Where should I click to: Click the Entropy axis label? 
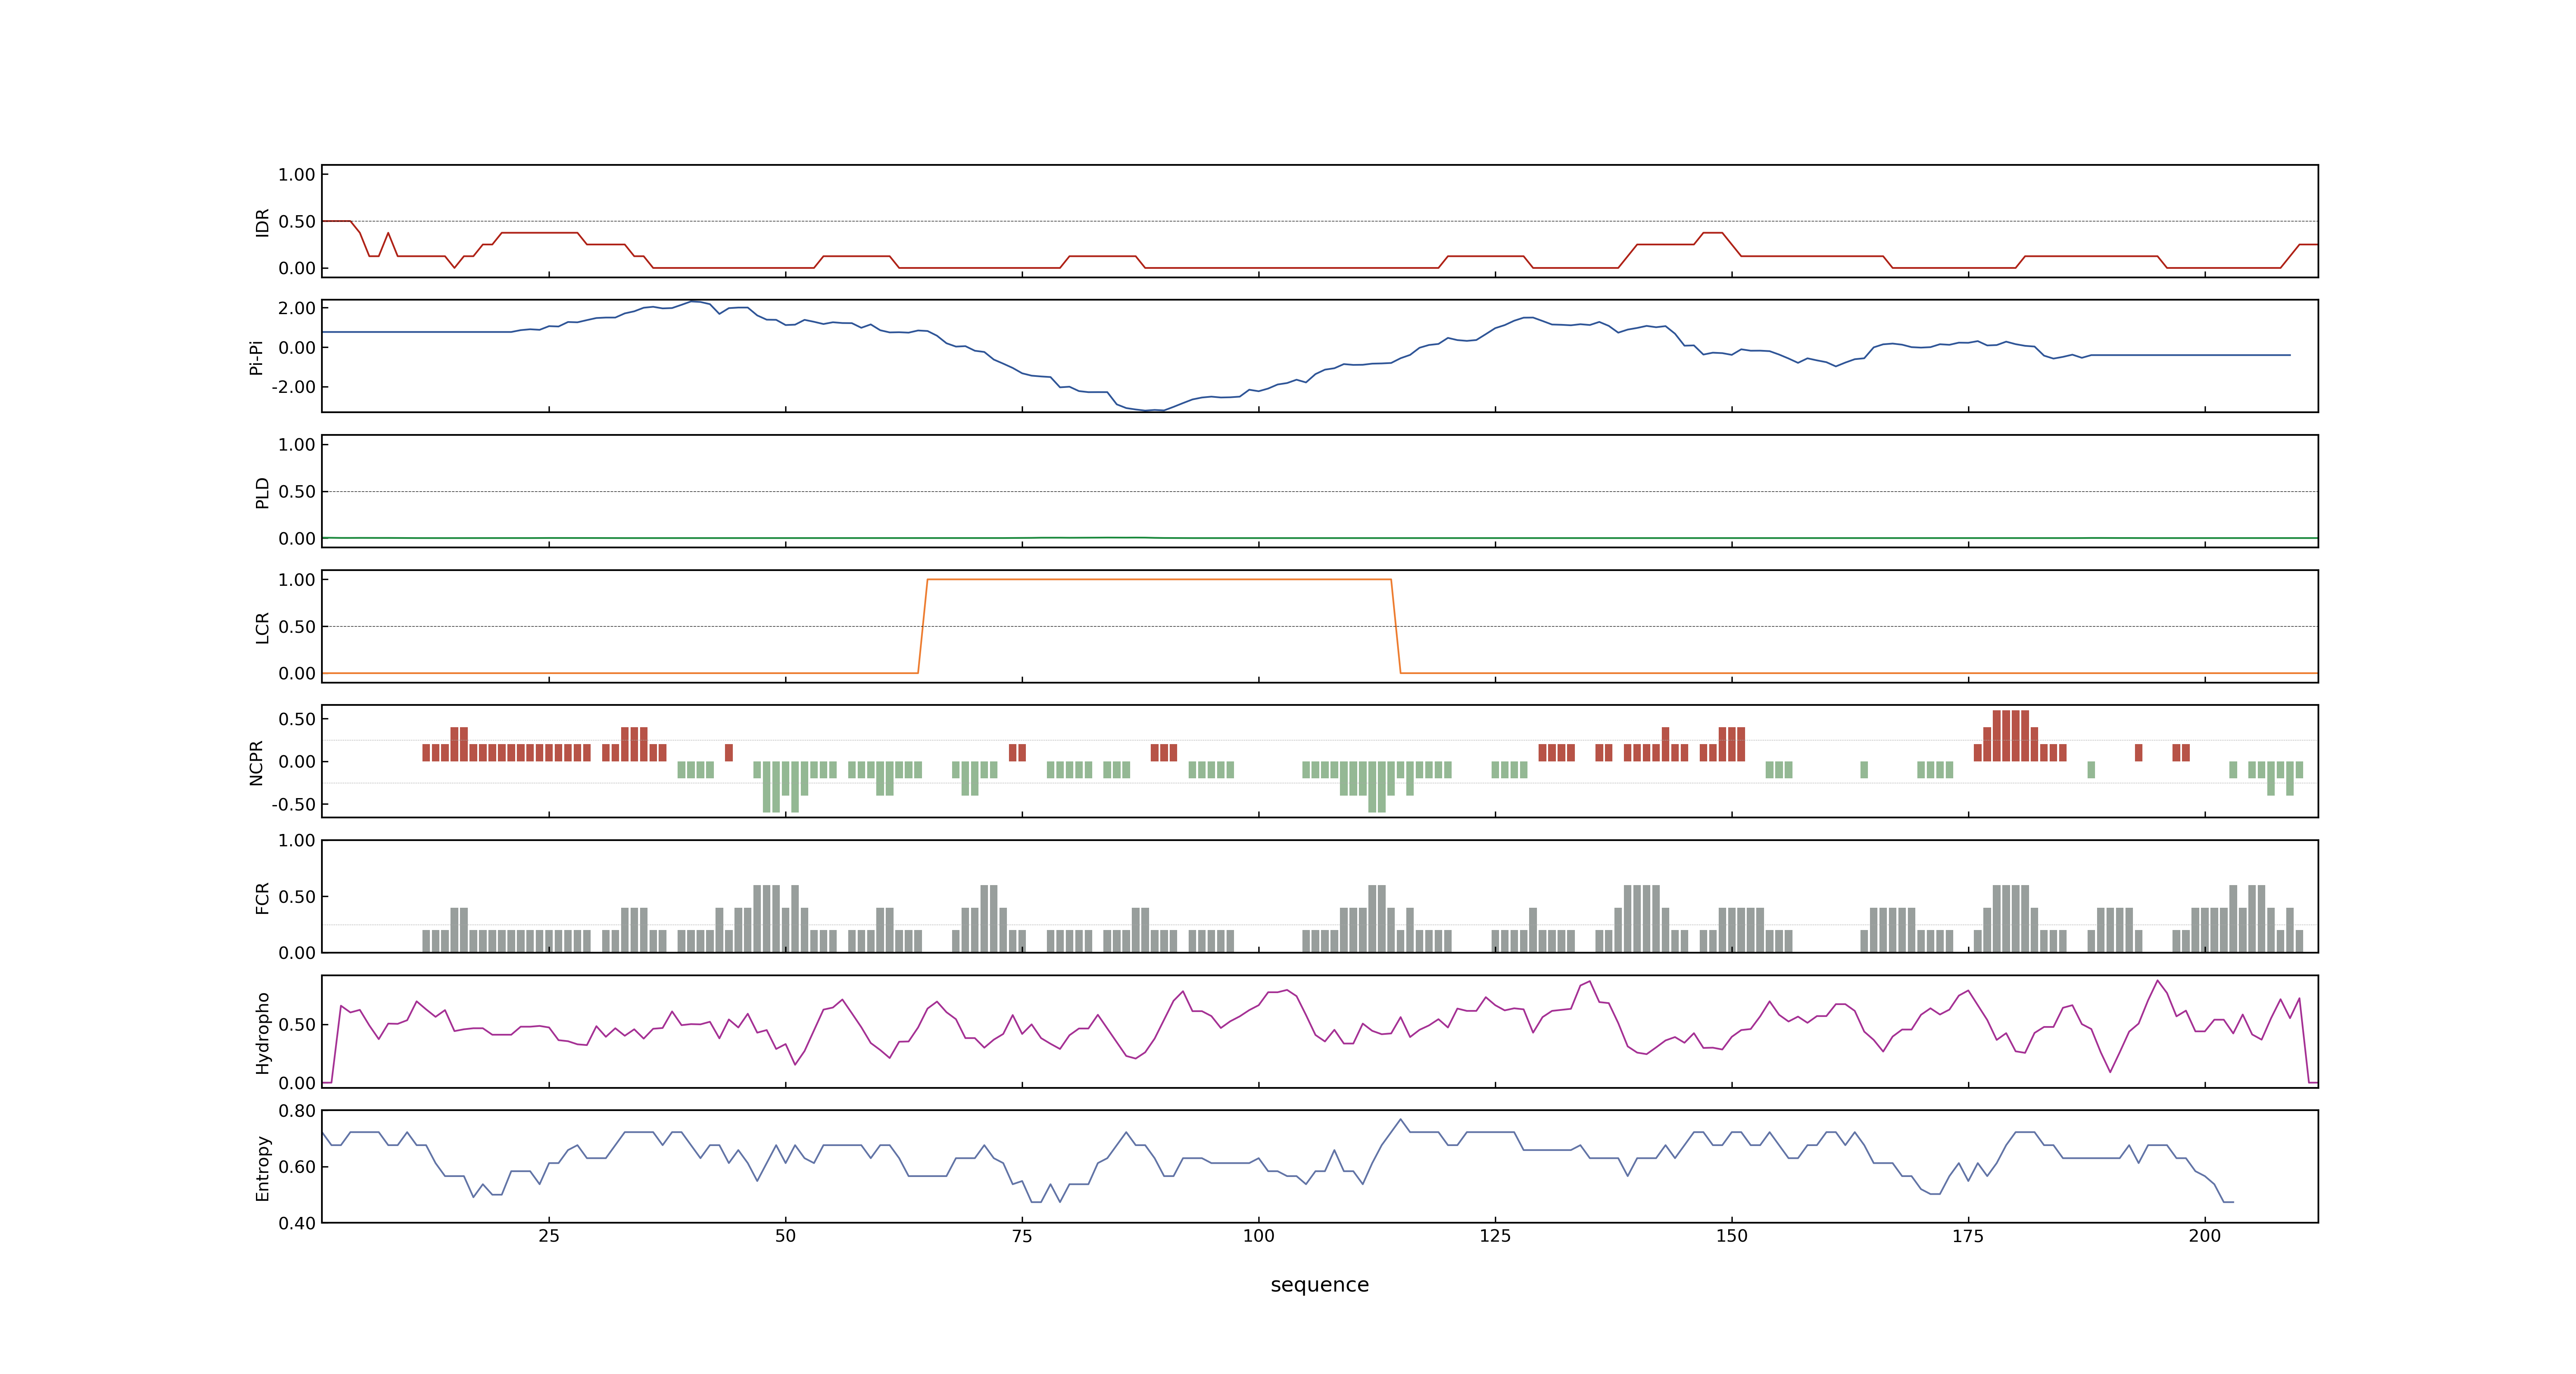[262, 1167]
